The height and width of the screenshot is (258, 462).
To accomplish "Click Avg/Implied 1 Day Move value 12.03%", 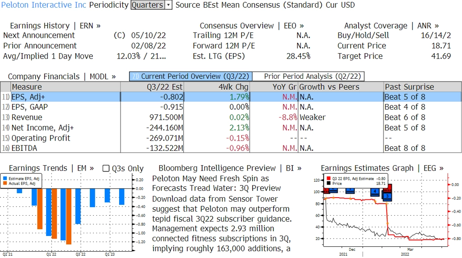I will coord(129,56).
